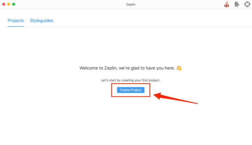
Task: Open the notifications bell
Action: point(237,4)
